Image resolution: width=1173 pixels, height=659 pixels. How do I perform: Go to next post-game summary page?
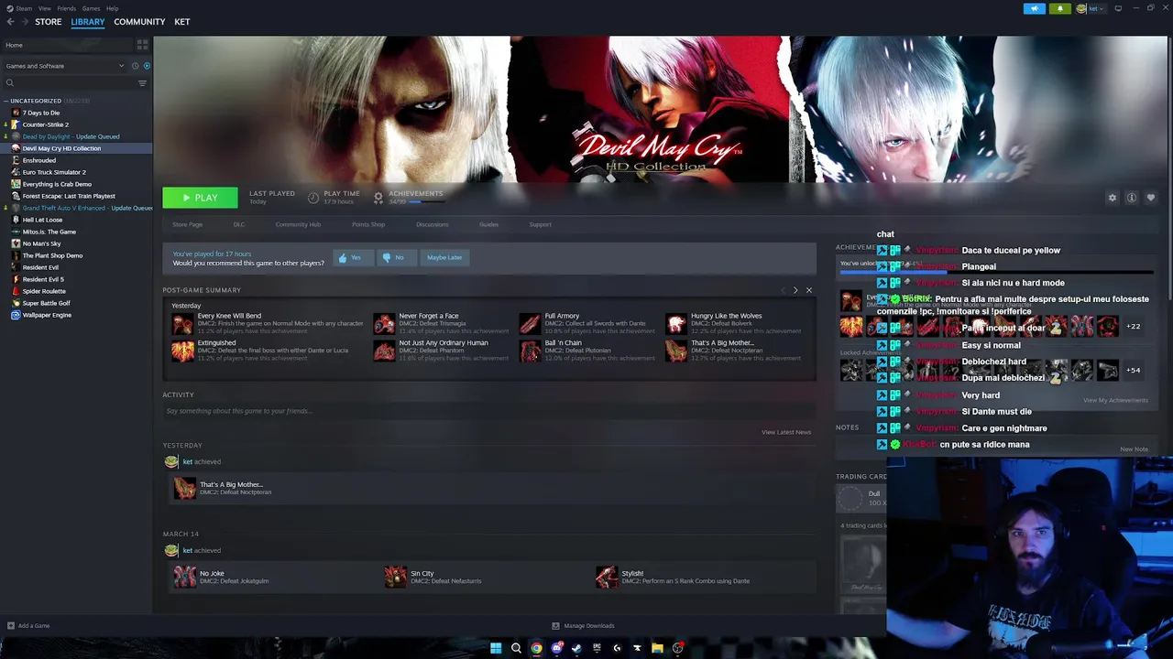[x=795, y=290]
